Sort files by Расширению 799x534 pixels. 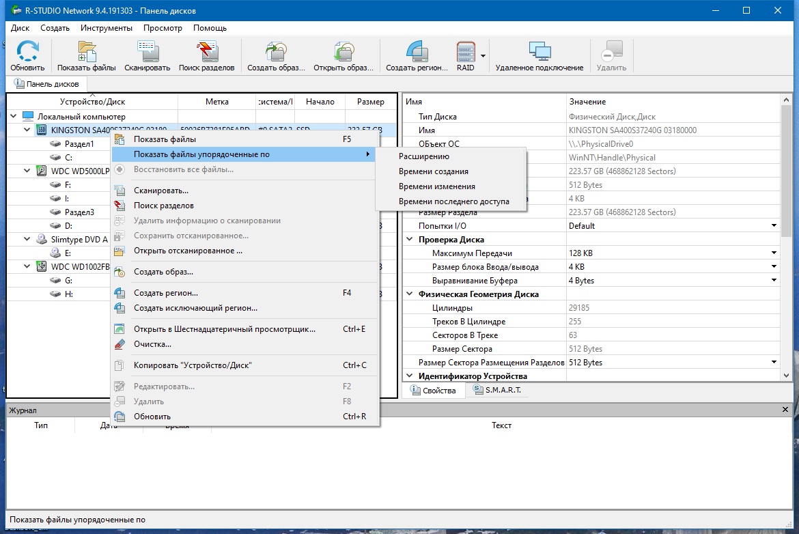(451, 156)
